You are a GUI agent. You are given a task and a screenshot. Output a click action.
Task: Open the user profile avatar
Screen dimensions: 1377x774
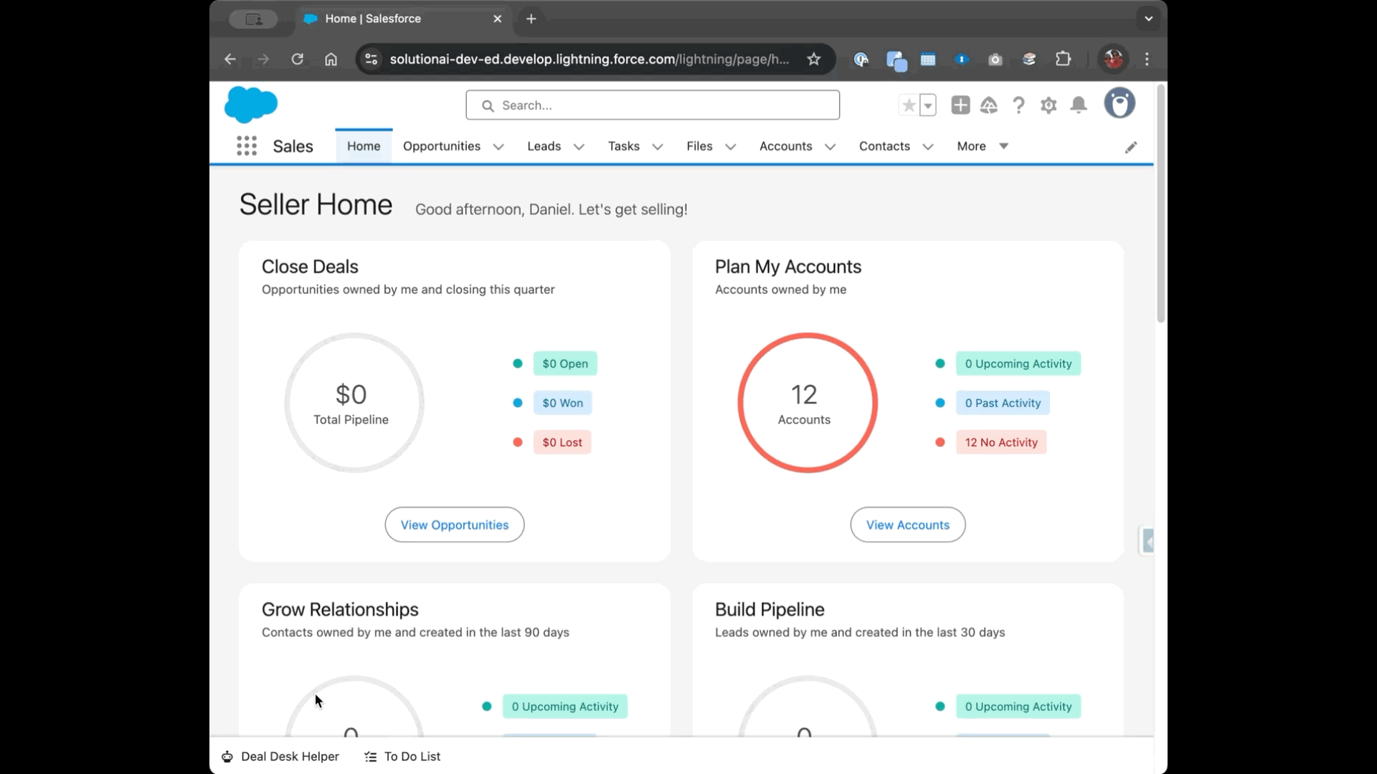coord(1120,103)
